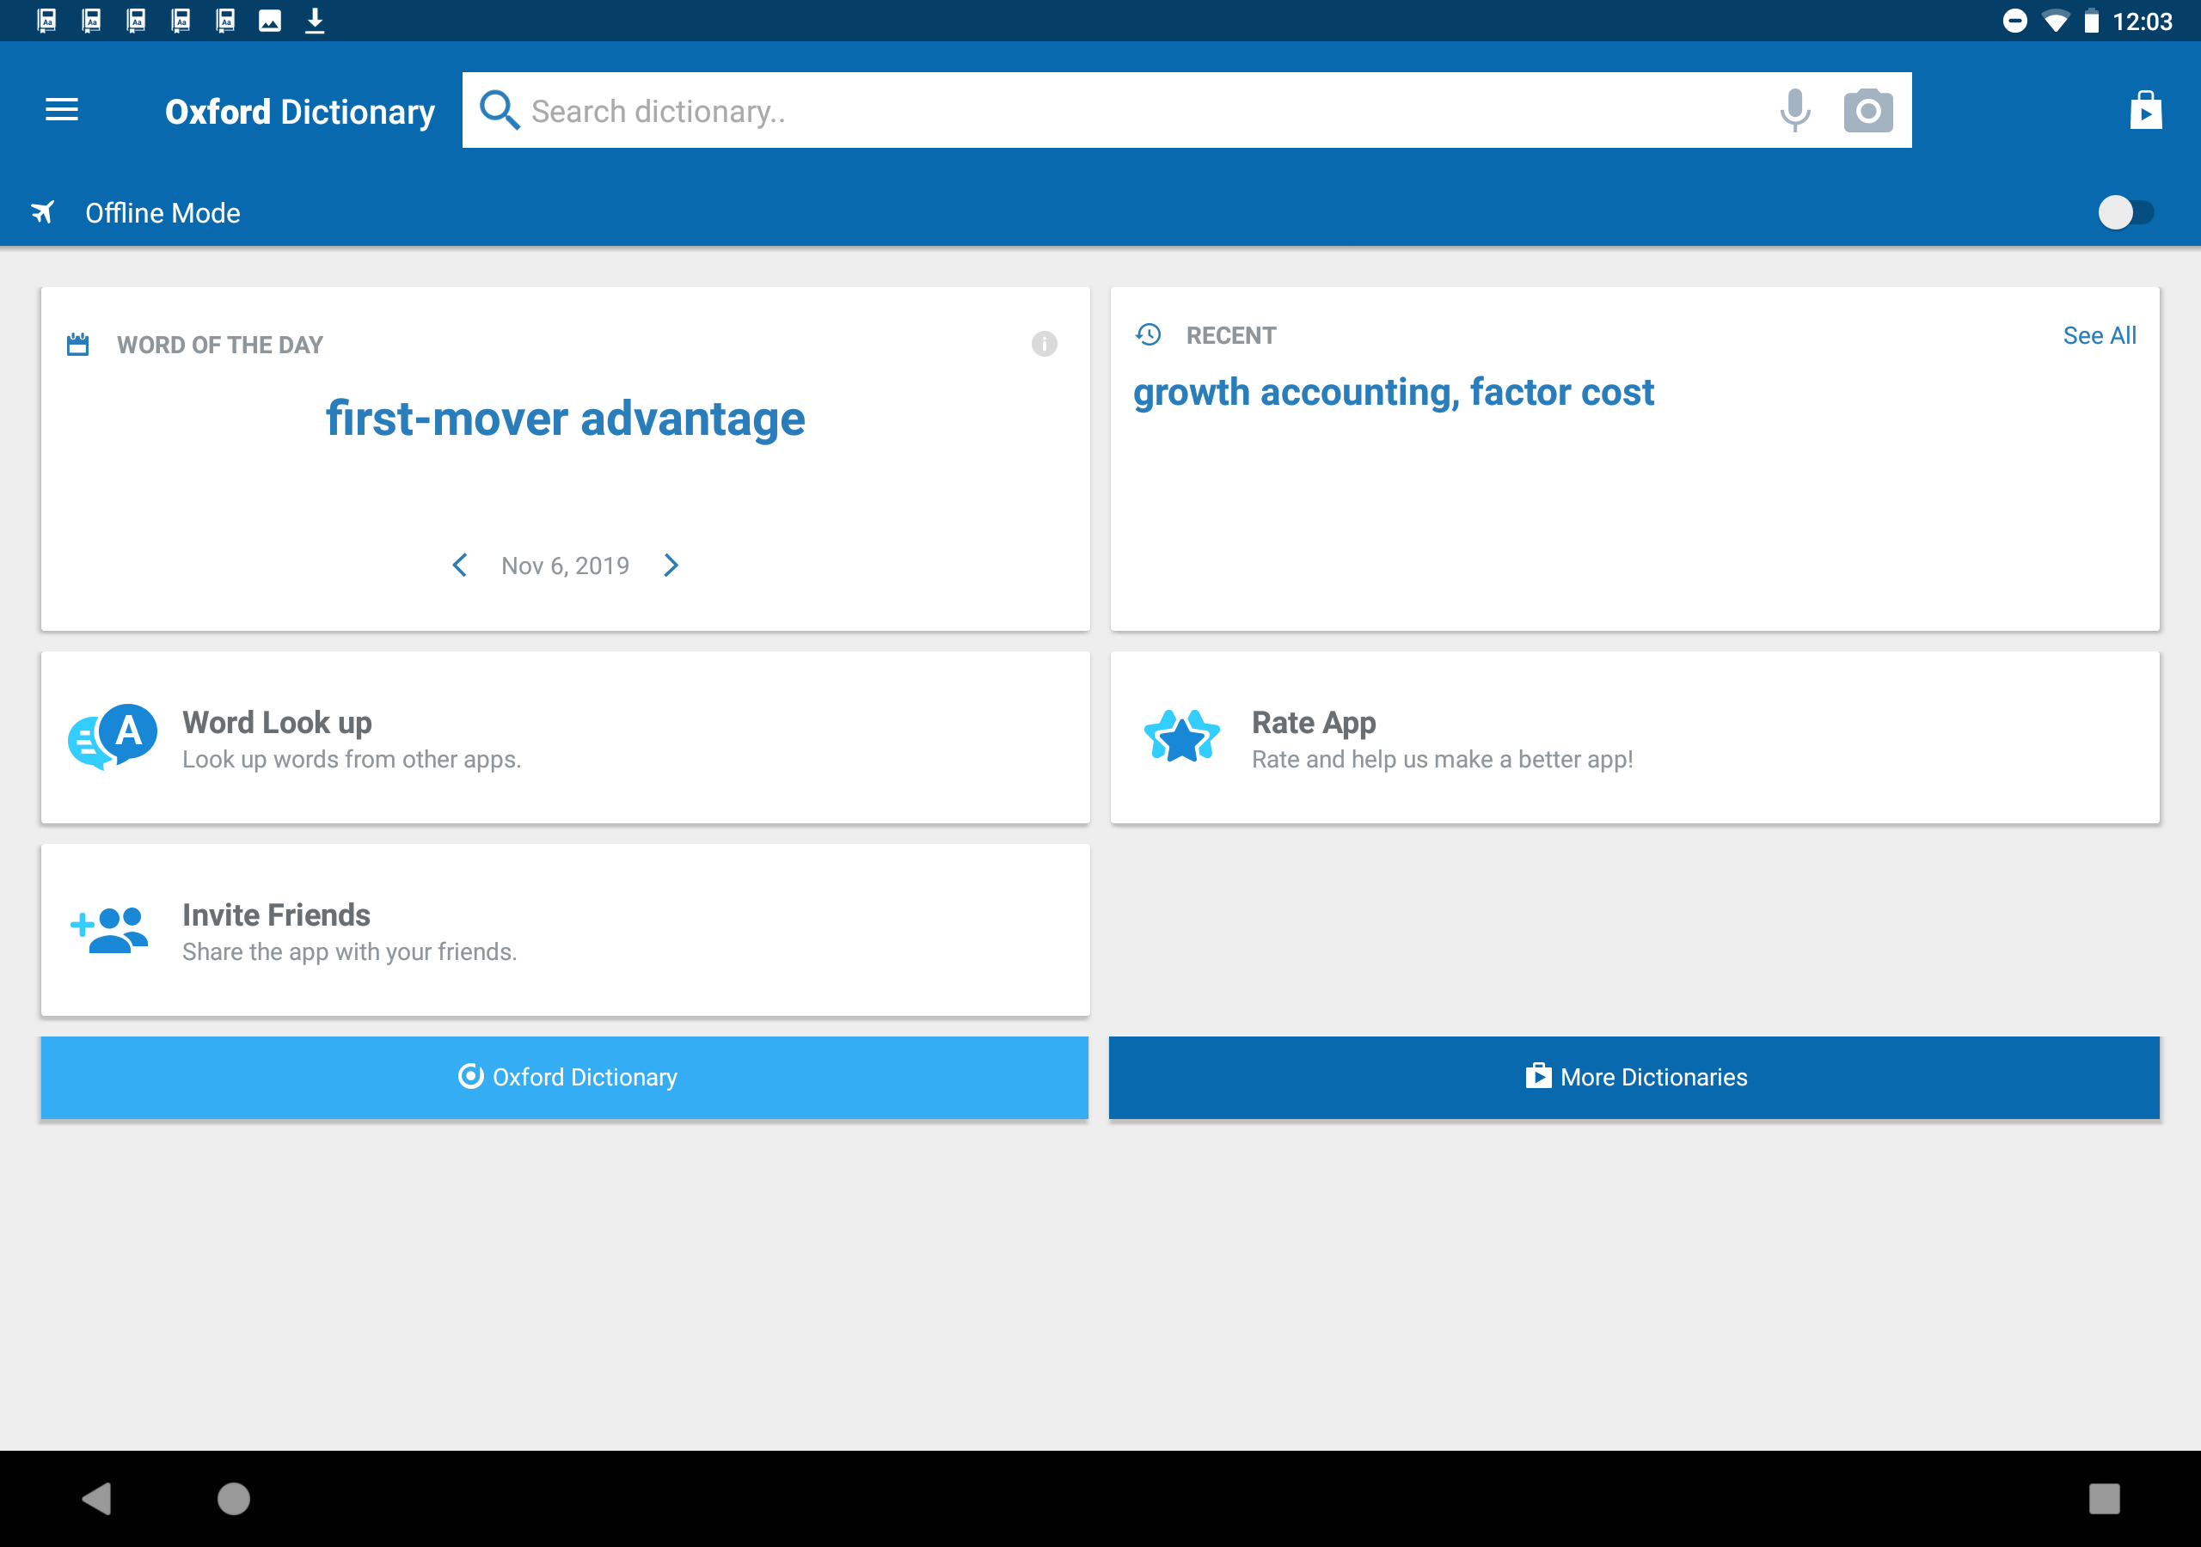2201x1547 pixels.
Task: Open recent entry growth accounting, factor cost
Action: [x=1394, y=393]
